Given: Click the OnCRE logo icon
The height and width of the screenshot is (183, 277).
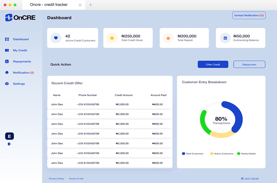Looking at the screenshot, I should (x=8, y=18).
